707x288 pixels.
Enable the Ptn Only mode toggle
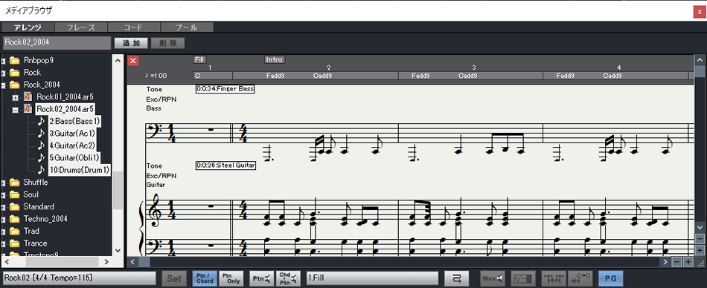pos(231,278)
